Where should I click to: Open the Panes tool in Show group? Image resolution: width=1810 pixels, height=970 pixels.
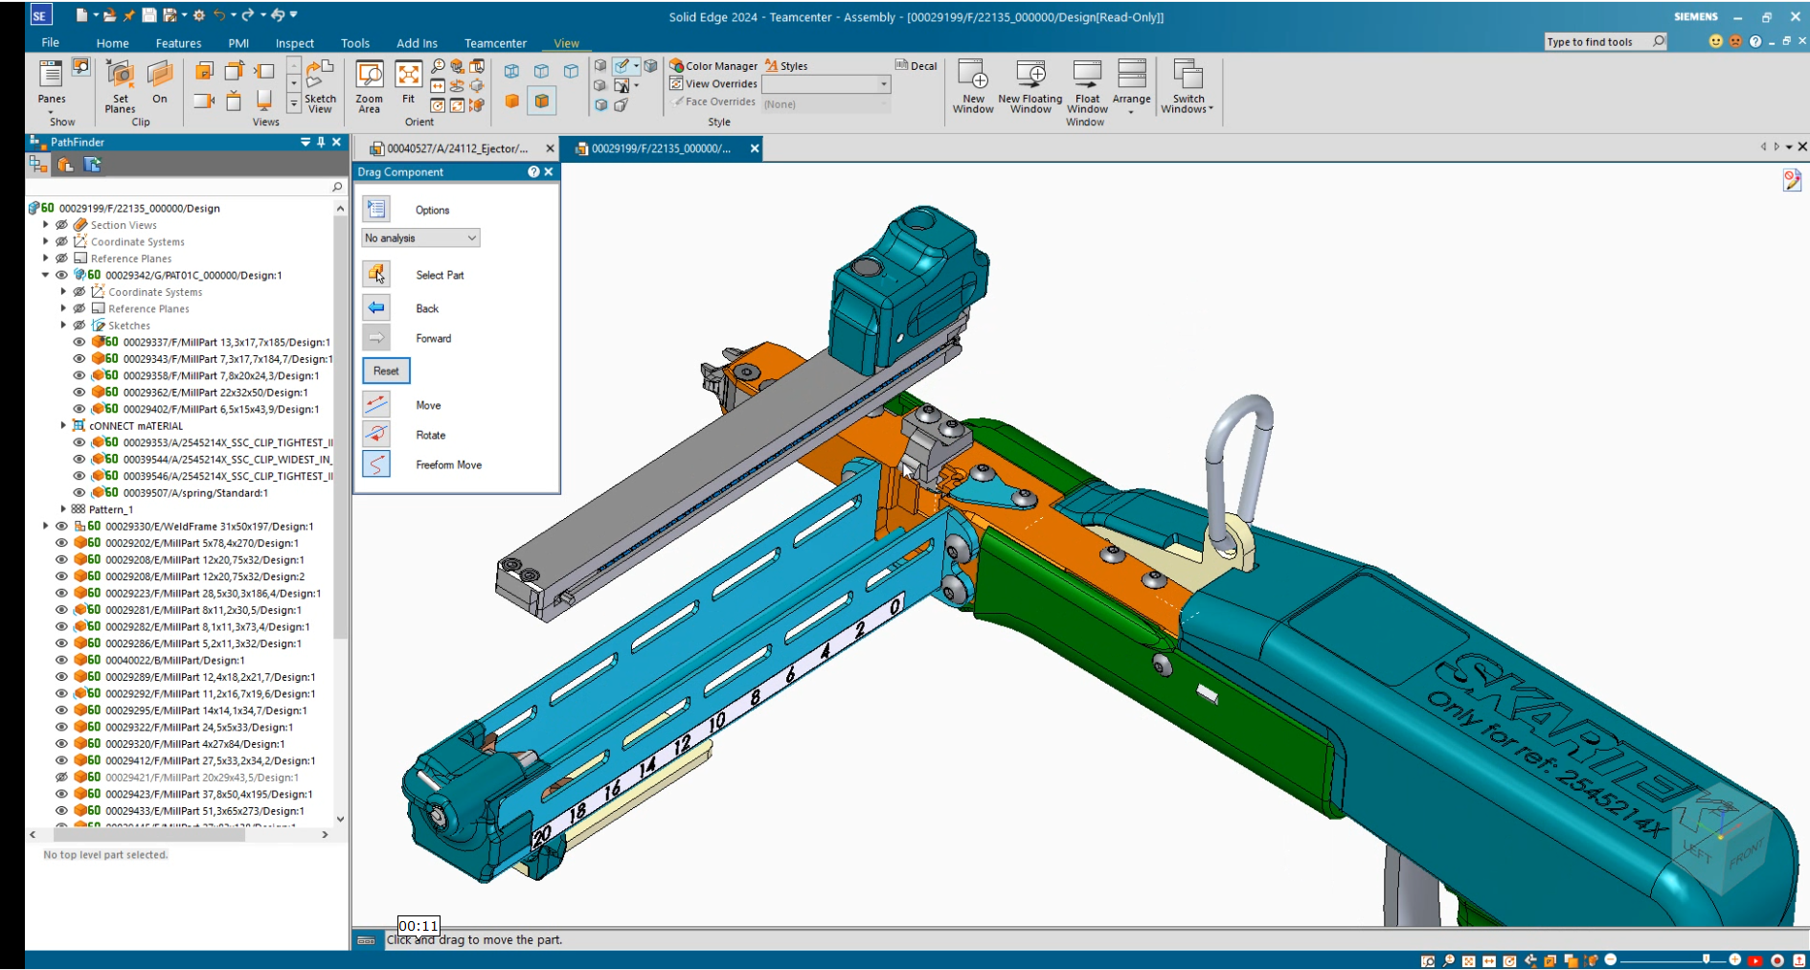coord(51,81)
